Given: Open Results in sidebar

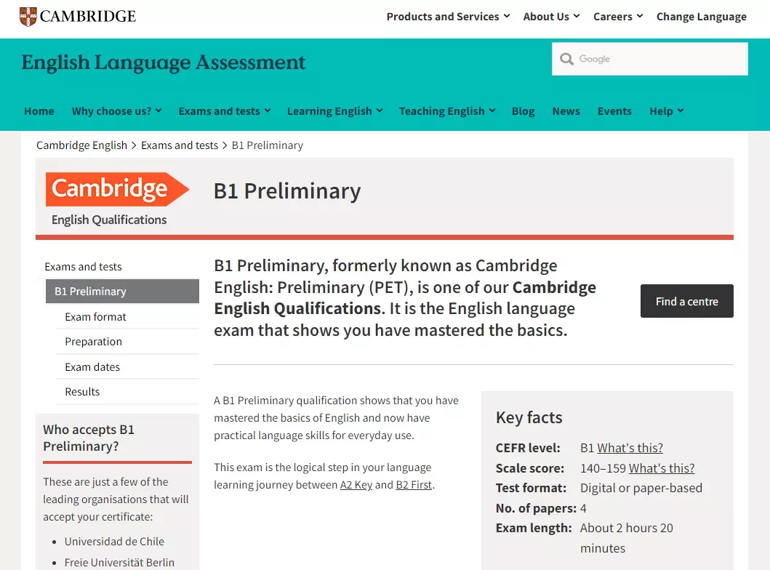Looking at the screenshot, I should pyautogui.click(x=82, y=392).
